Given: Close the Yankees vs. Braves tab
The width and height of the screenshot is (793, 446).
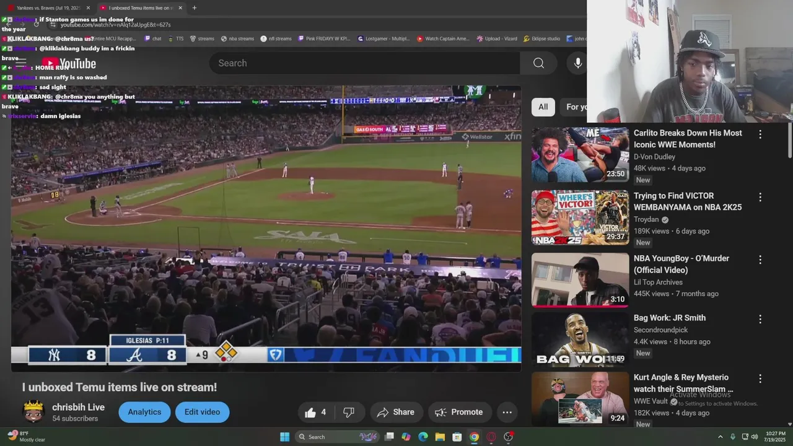Looking at the screenshot, I should pyautogui.click(x=88, y=8).
